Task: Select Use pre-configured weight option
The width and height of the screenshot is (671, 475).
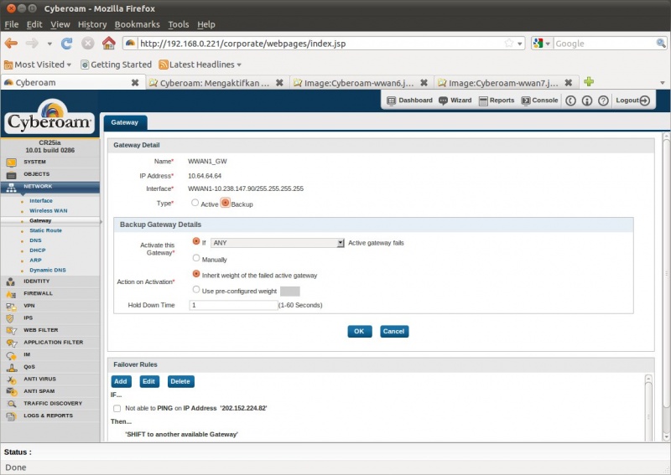Action: click(196, 290)
